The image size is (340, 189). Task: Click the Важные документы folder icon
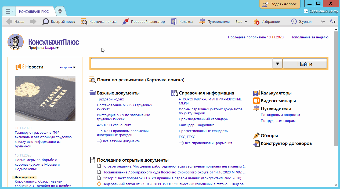(x=93, y=93)
